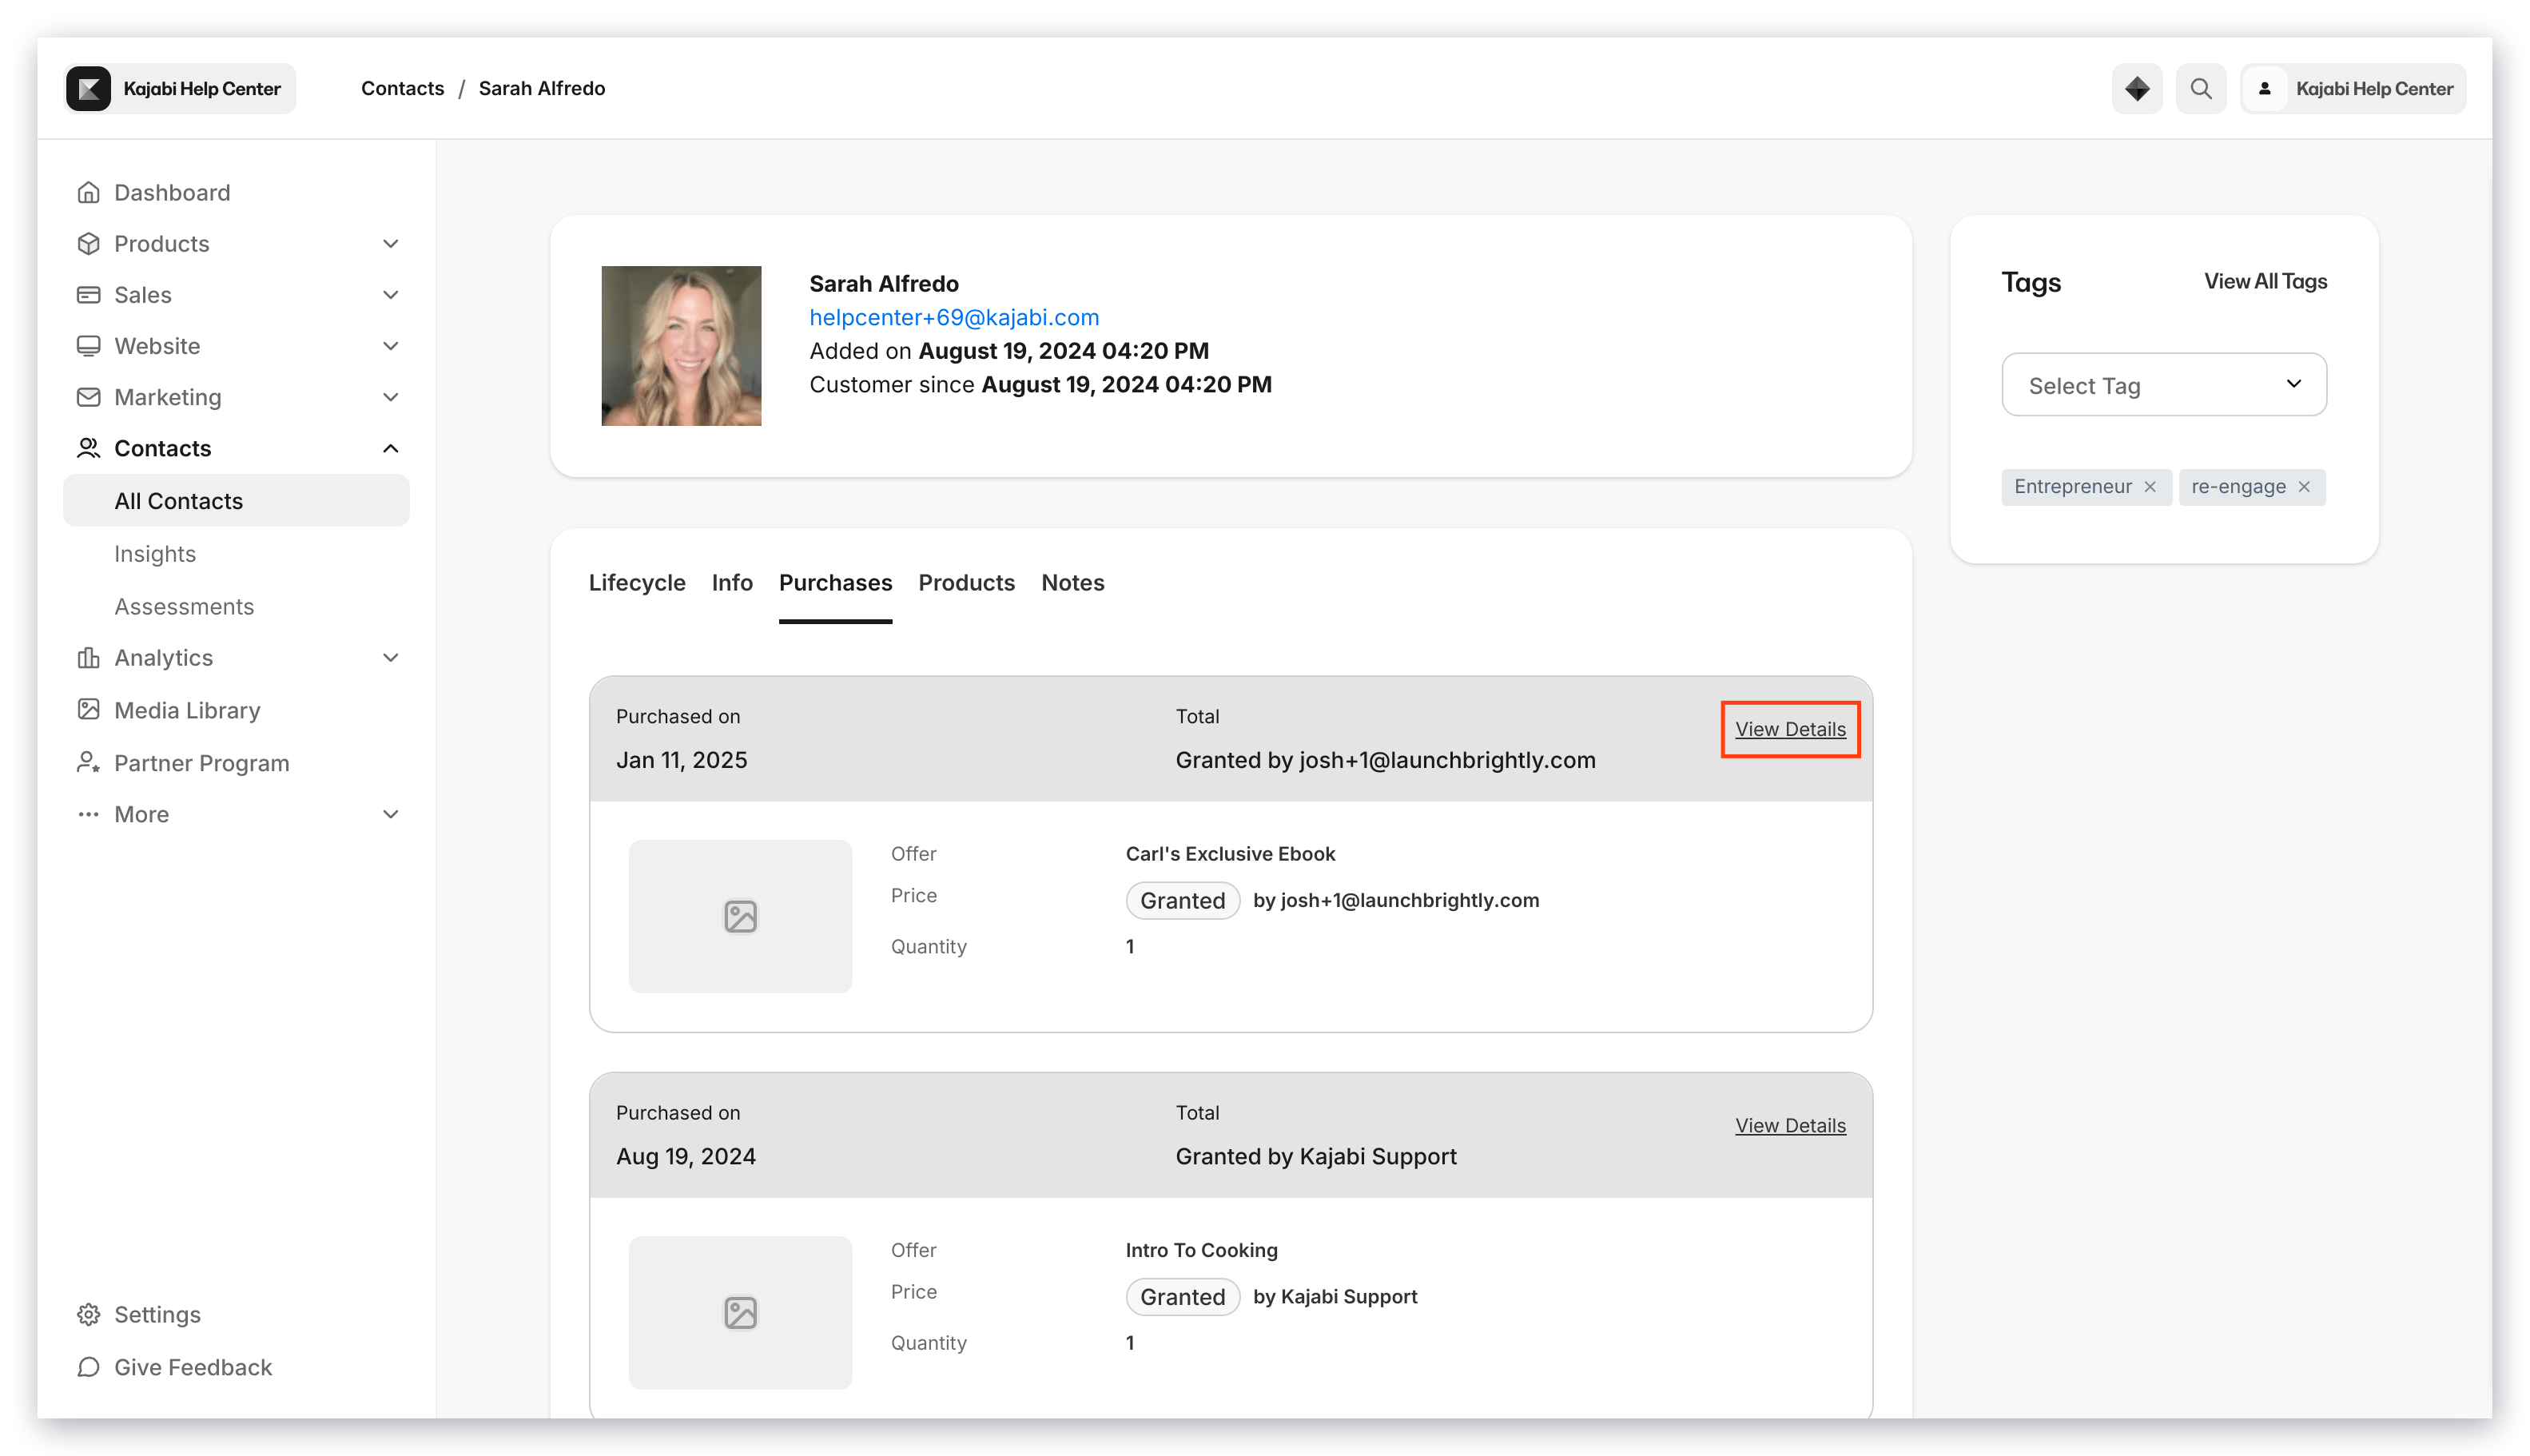Click Carl's Exclusive Ebook offer thumbnail
2530x1456 pixels.
coord(740,916)
